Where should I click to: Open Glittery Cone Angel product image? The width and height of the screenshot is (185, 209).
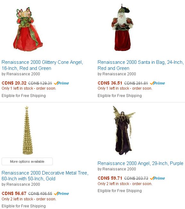click(x=28, y=29)
